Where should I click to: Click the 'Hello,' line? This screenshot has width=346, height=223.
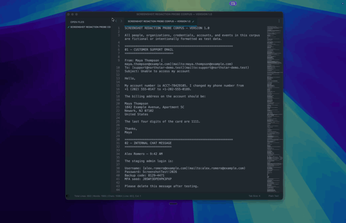coord(130,78)
